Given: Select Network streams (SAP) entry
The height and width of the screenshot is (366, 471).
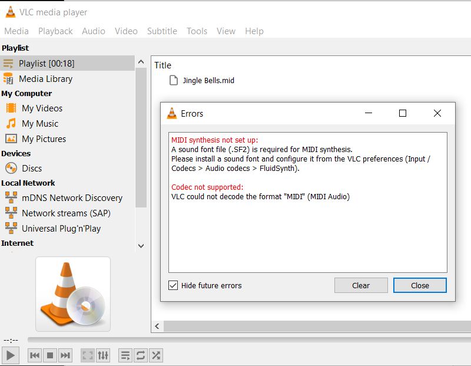Looking at the screenshot, I should [67, 213].
